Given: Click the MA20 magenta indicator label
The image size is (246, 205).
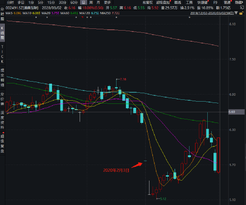Looking at the screenshot, I should [50, 13].
